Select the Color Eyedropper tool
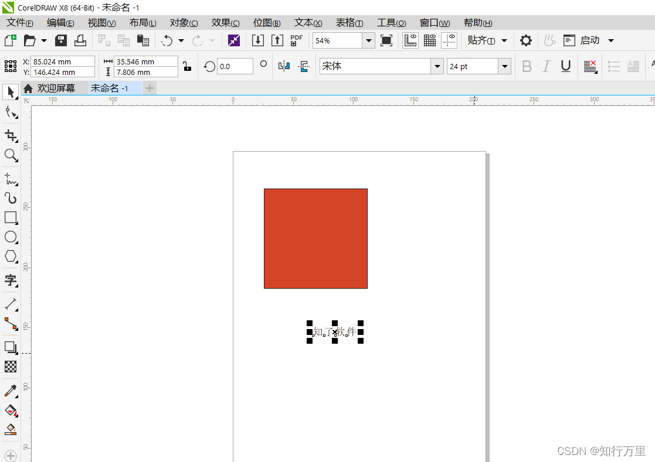Image resolution: width=655 pixels, height=462 pixels. click(x=11, y=391)
